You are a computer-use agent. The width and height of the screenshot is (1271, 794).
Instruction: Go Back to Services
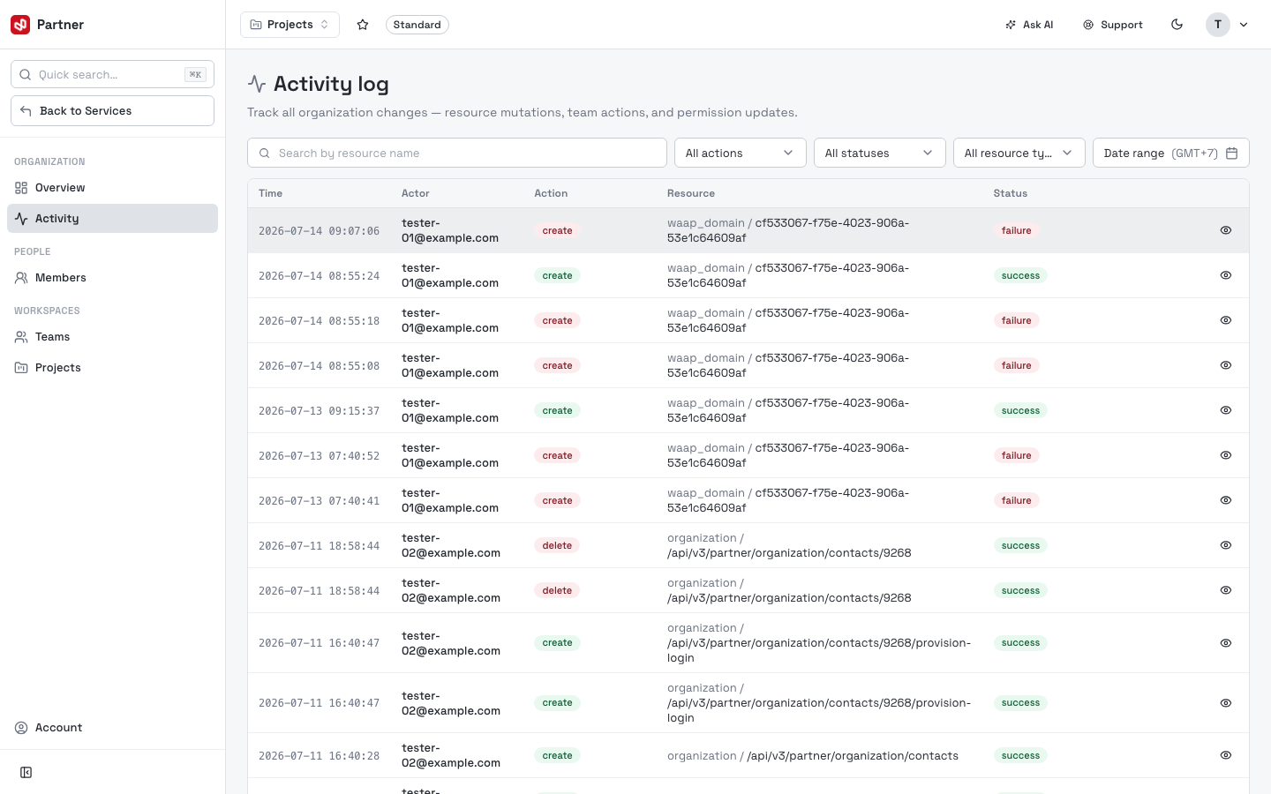(112, 110)
